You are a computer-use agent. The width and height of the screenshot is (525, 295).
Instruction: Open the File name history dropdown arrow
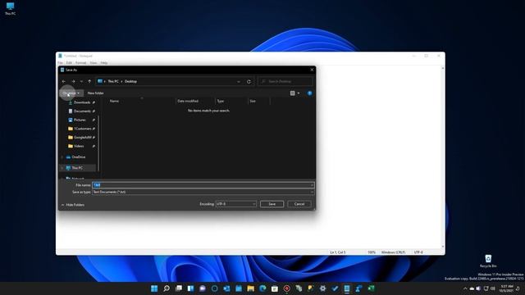tap(312, 185)
